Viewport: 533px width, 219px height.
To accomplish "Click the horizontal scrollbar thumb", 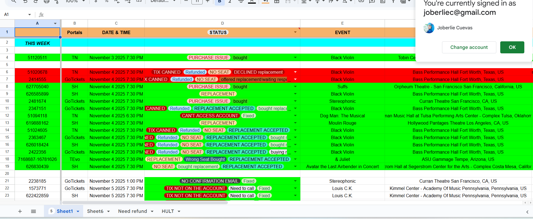I will coord(145,203).
